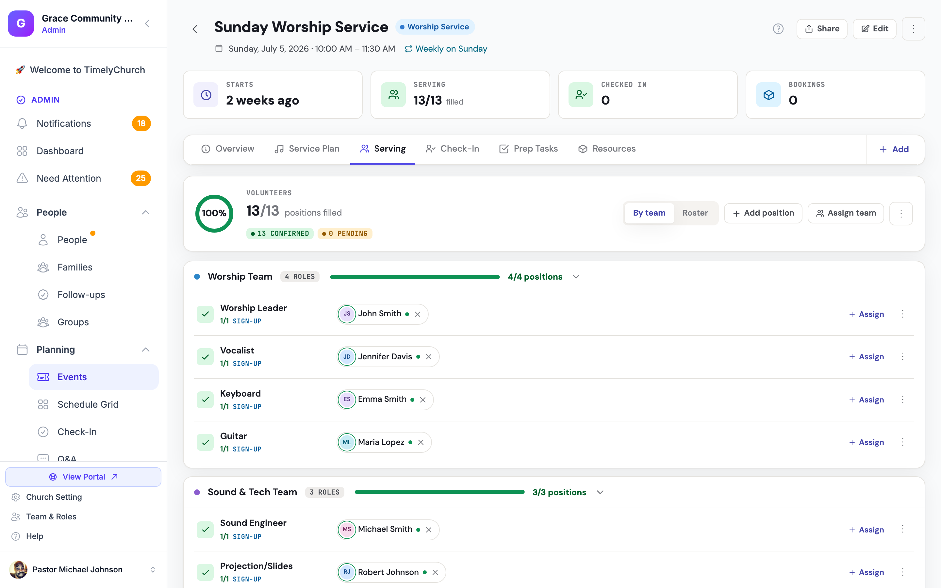Remove Emma Smith from Keyboard
This screenshot has height=588, width=941.
(423, 400)
